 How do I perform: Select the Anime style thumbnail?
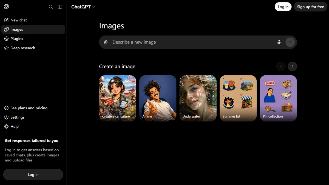pyautogui.click(x=158, y=98)
